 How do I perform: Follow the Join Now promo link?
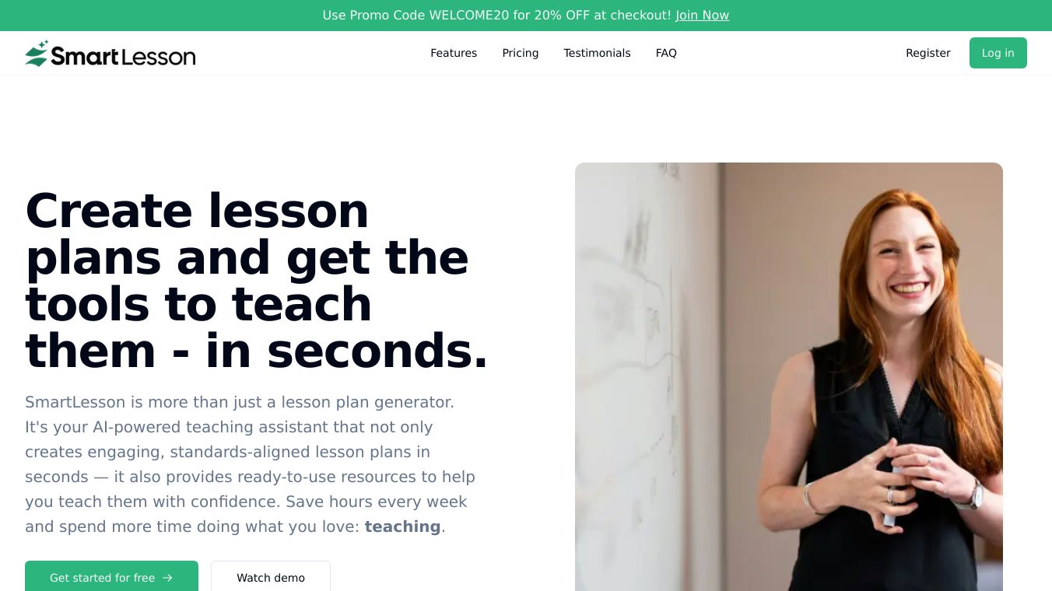(702, 16)
